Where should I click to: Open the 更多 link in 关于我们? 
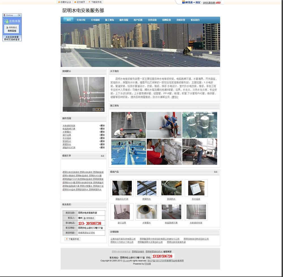tap(175, 97)
